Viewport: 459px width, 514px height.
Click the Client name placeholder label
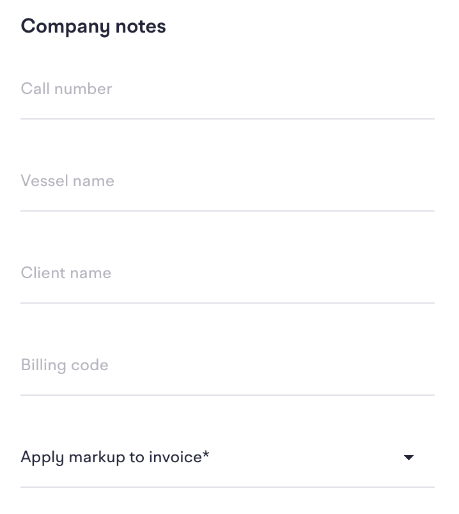pyautogui.click(x=66, y=273)
